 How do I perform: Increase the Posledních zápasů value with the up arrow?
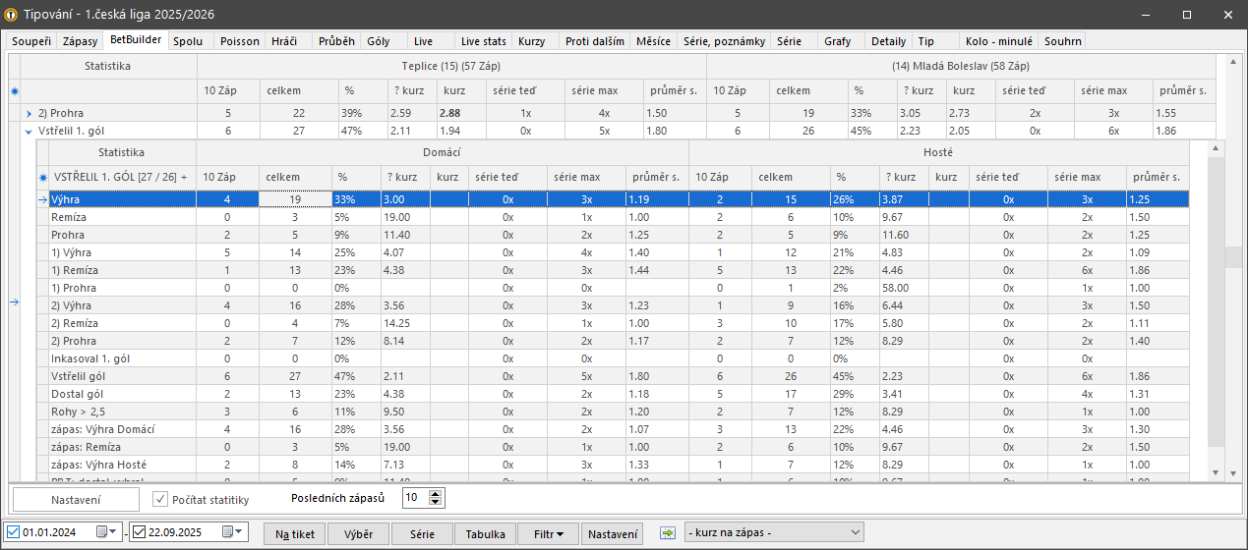click(437, 493)
